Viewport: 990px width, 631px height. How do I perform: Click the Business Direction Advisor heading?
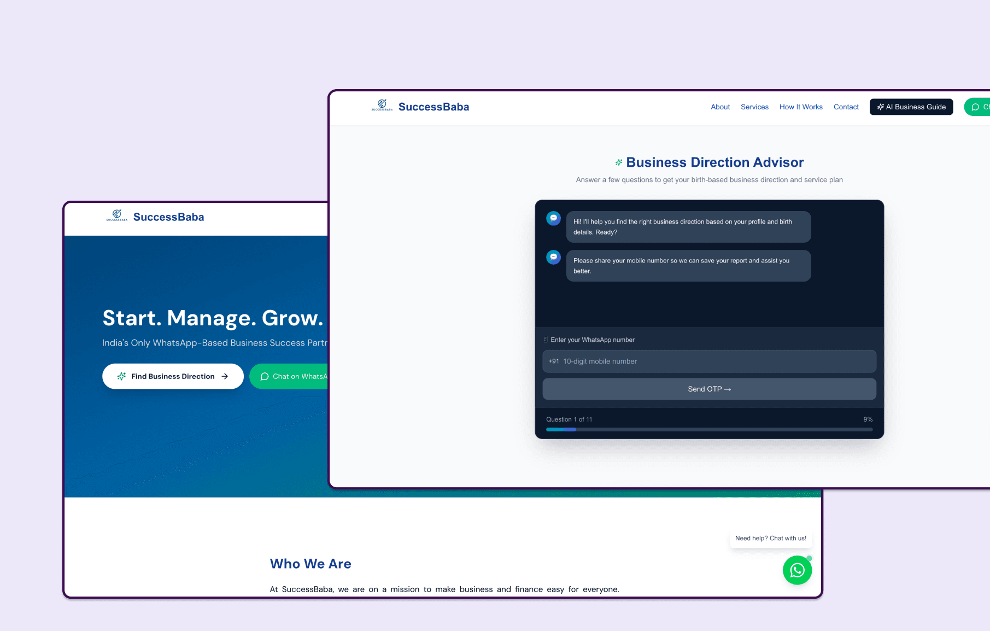tap(714, 162)
